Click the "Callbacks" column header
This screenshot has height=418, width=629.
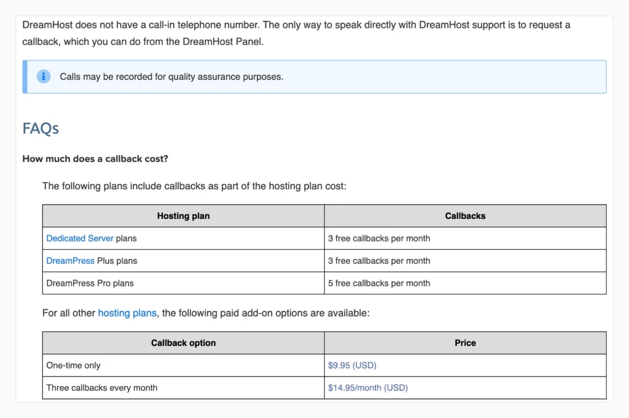466,216
